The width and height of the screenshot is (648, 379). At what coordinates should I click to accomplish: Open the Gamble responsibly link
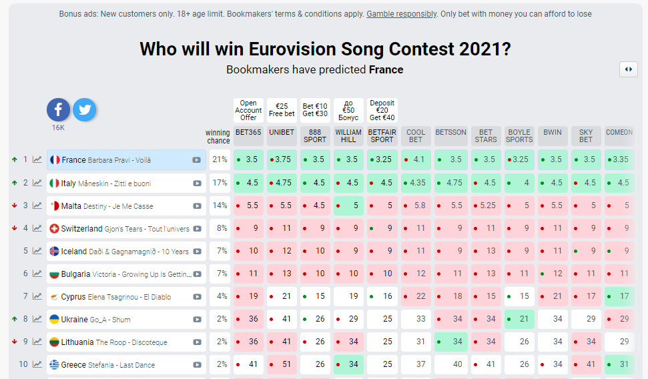(402, 14)
